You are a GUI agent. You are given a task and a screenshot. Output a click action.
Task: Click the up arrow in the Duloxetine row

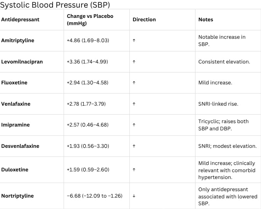(x=134, y=169)
